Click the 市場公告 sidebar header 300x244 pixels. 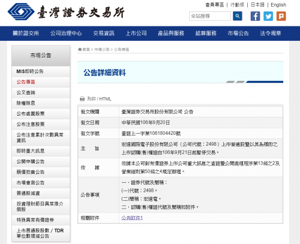tap(41, 55)
